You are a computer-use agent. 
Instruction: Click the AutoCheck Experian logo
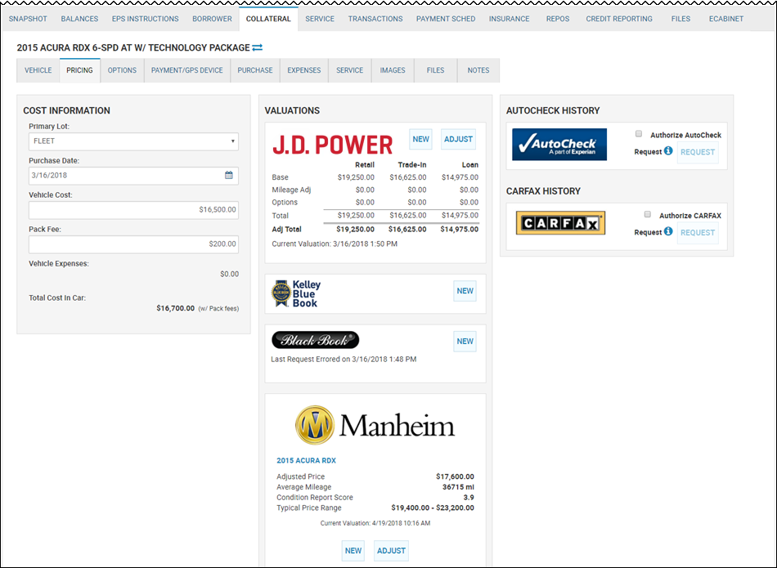coord(559,144)
